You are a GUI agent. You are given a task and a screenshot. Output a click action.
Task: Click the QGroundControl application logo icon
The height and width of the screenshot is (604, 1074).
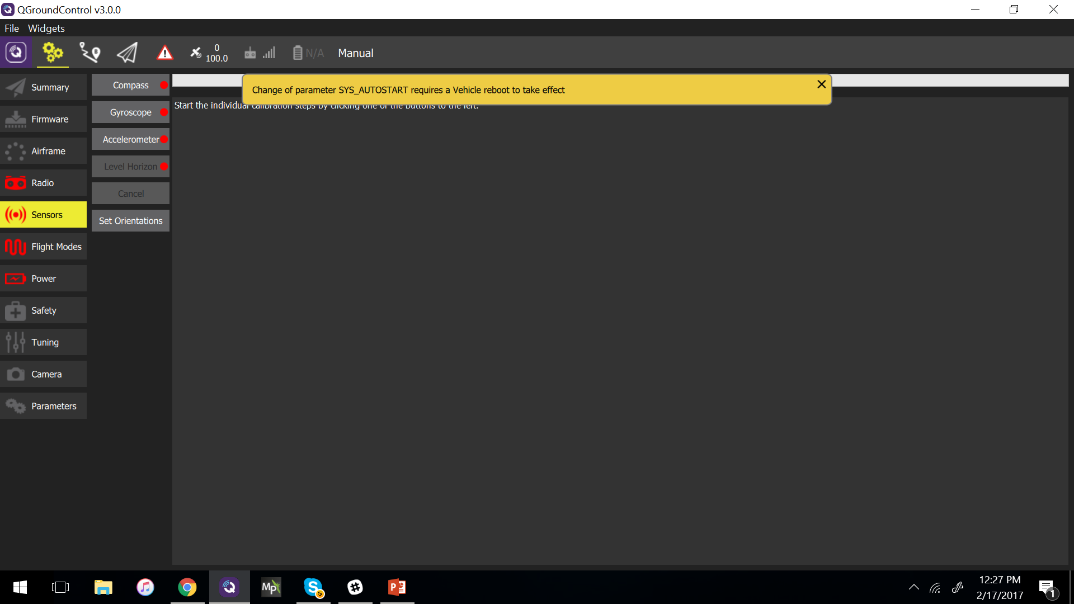click(x=16, y=53)
